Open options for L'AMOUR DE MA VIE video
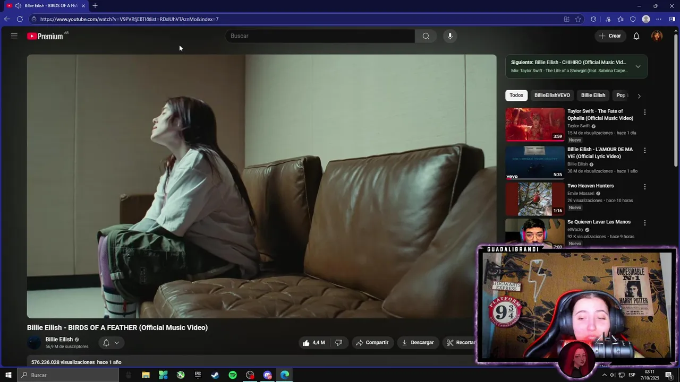680x382 pixels. (x=645, y=150)
